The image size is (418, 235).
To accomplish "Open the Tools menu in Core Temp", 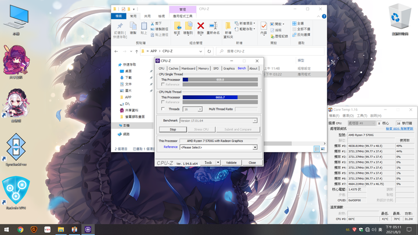I will pyautogui.click(x=362, y=115).
